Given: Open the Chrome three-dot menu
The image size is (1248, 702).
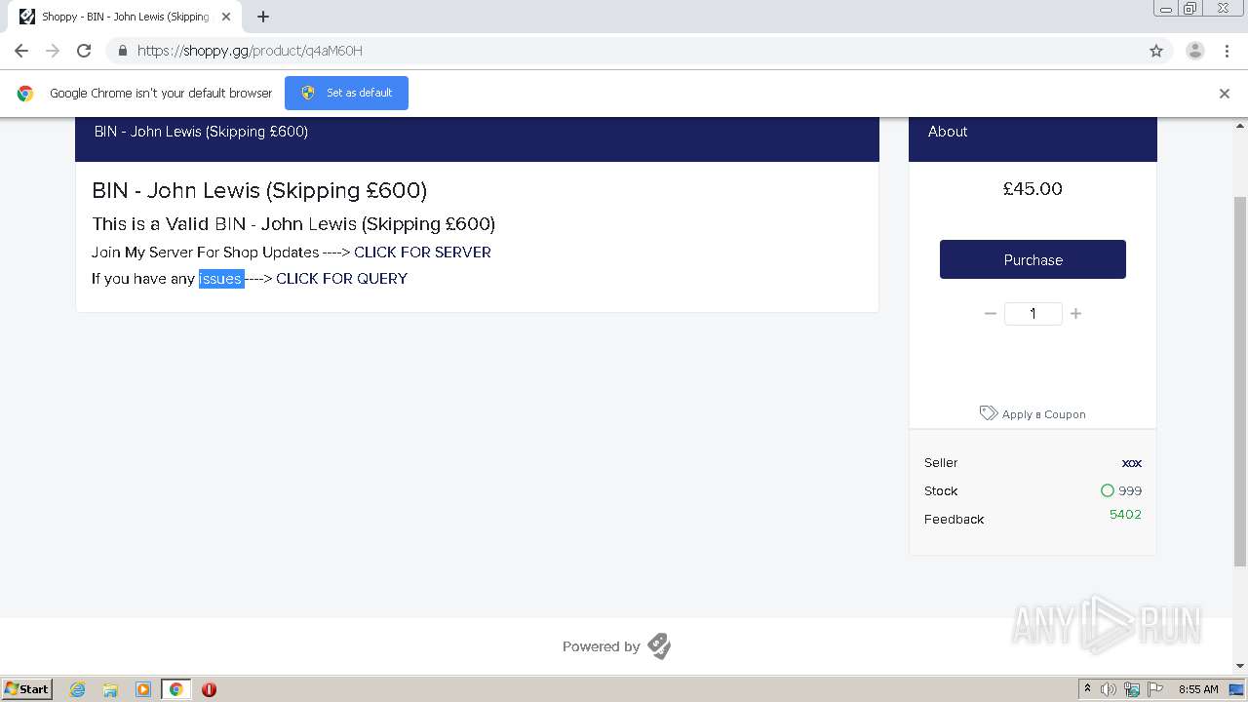Looking at the screenshot, I should click(x=1227, y=51).
